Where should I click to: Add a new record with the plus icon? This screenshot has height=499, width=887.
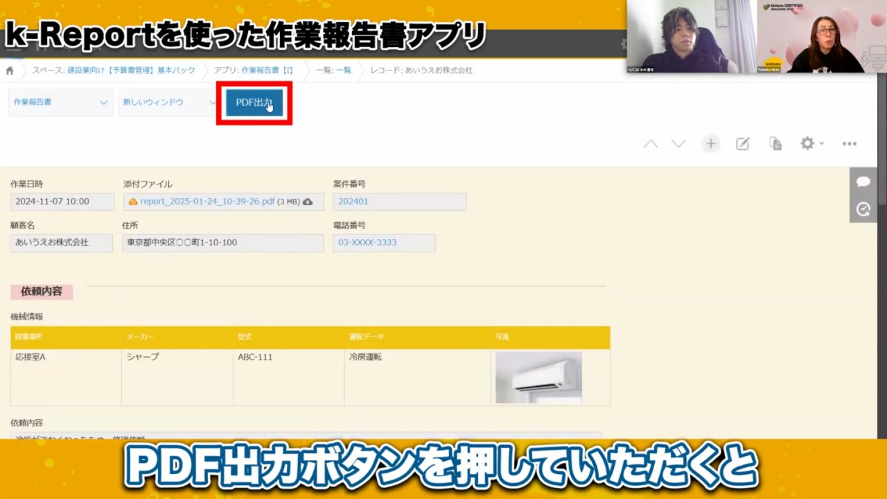pos(710,143)
